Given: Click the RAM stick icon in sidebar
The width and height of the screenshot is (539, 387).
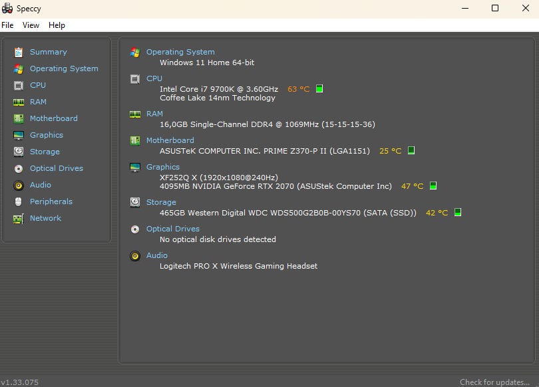Looking at the screenshot, I should [x=19, y=102].
